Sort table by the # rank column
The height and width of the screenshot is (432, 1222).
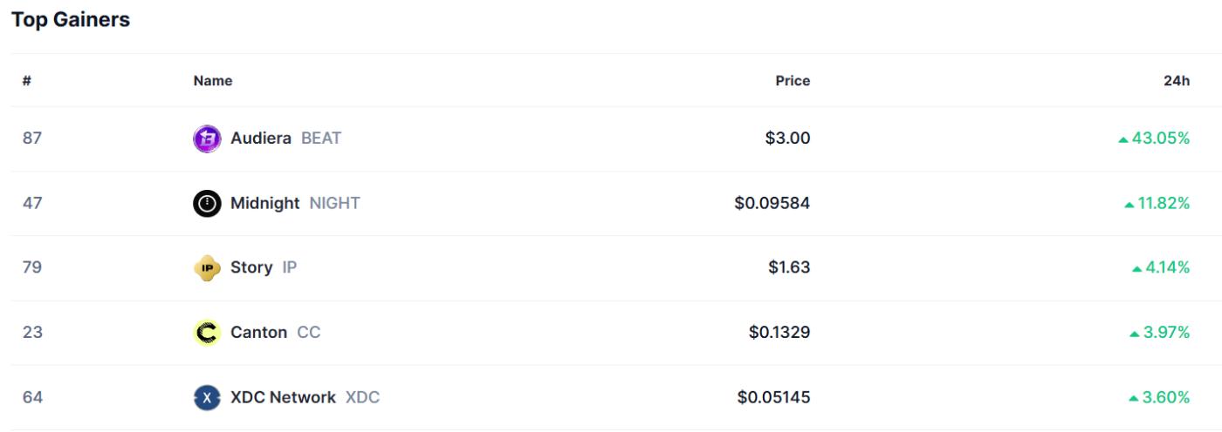click(x=27, y=81)
